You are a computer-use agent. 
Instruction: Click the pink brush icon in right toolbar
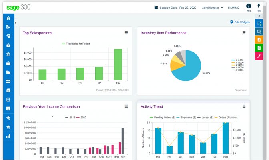(x=259, y=56)
